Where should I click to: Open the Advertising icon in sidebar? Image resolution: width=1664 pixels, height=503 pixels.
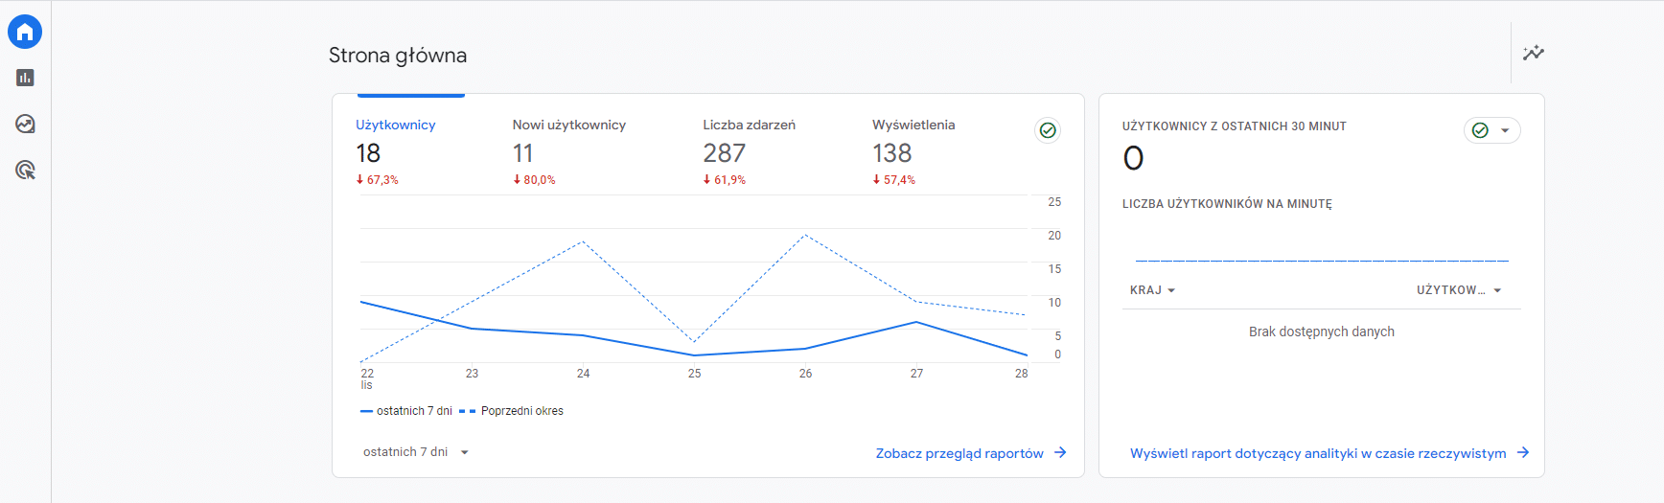click(x=25, y=171)
